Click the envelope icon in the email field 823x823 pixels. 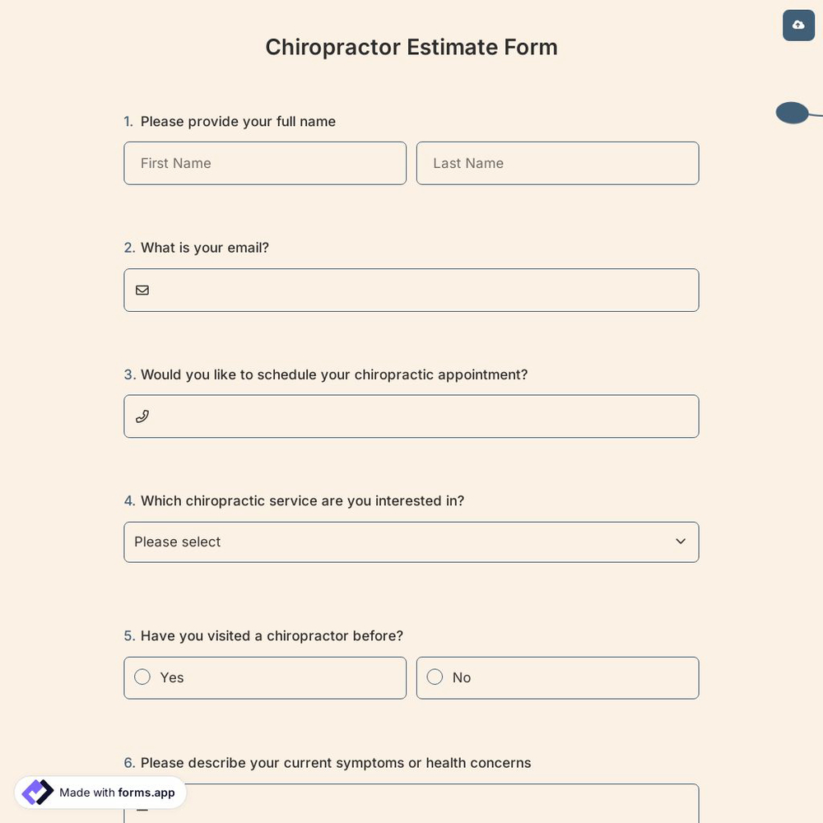[x=142, y=290]
